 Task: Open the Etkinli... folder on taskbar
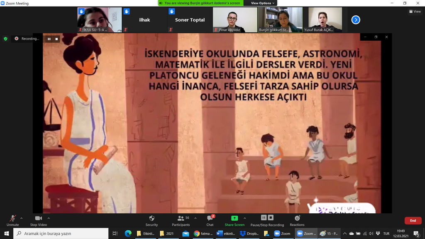[x=146, y=233]
